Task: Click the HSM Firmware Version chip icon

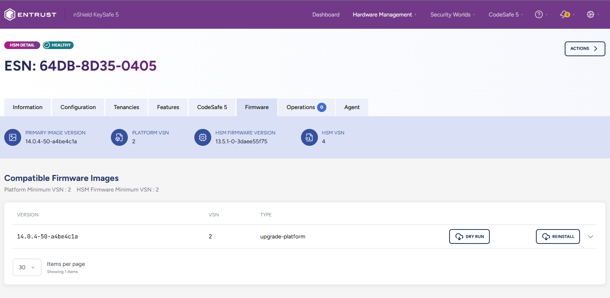Action: [x=203, y=137]
